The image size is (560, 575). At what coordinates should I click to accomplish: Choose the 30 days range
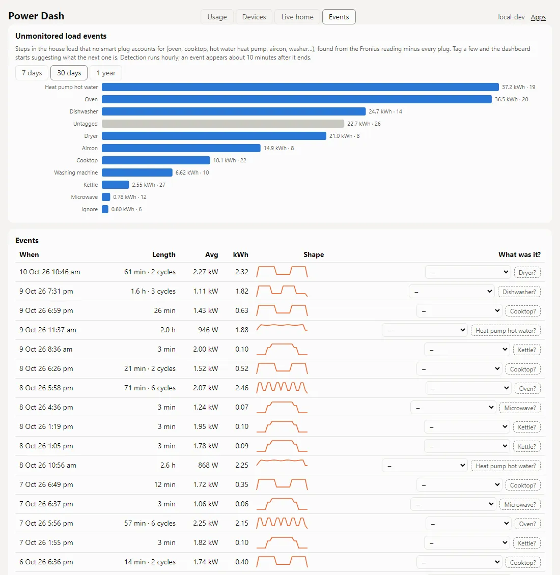click(x=69, y=73)
